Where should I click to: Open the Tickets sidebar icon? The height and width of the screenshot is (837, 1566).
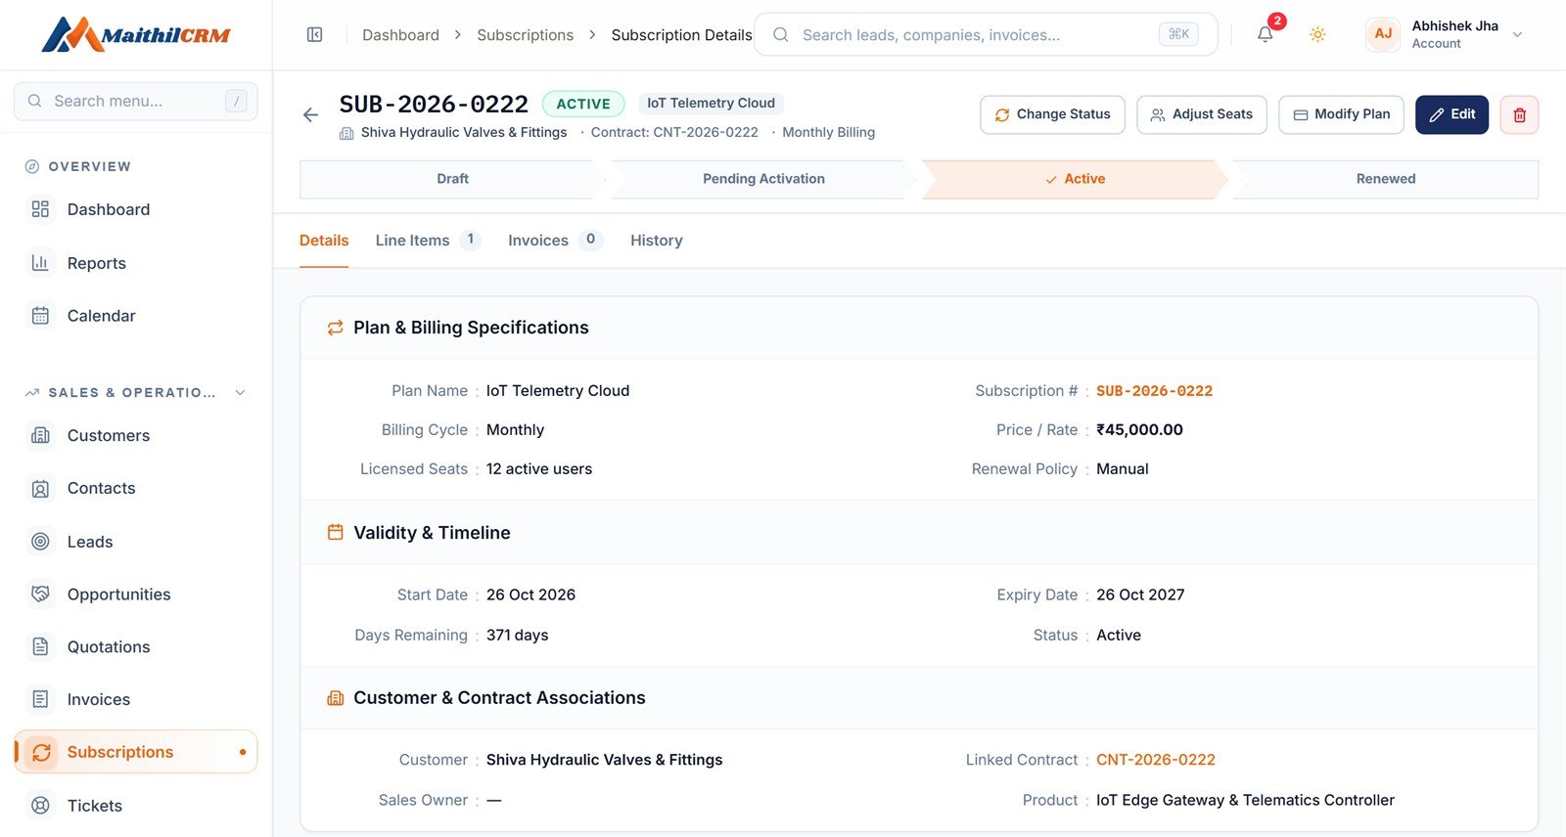40,806
